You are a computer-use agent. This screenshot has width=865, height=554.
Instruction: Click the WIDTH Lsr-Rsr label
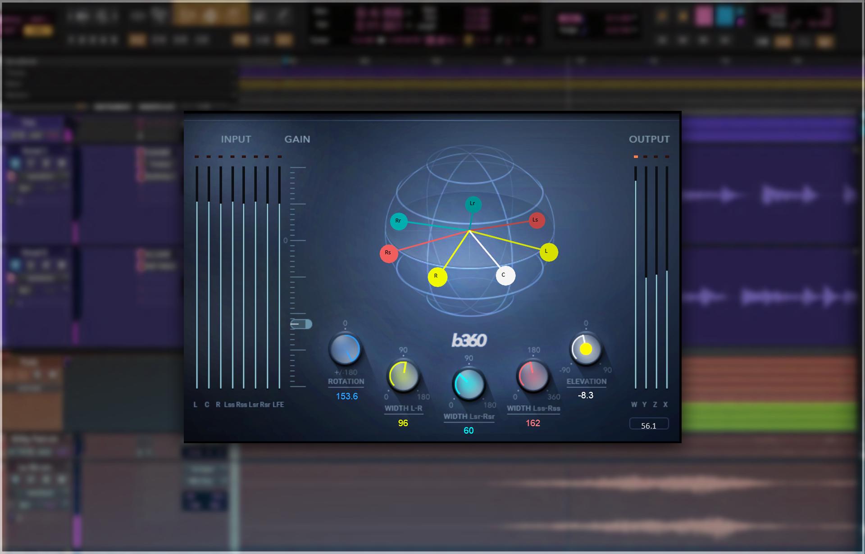coord(469,417)
